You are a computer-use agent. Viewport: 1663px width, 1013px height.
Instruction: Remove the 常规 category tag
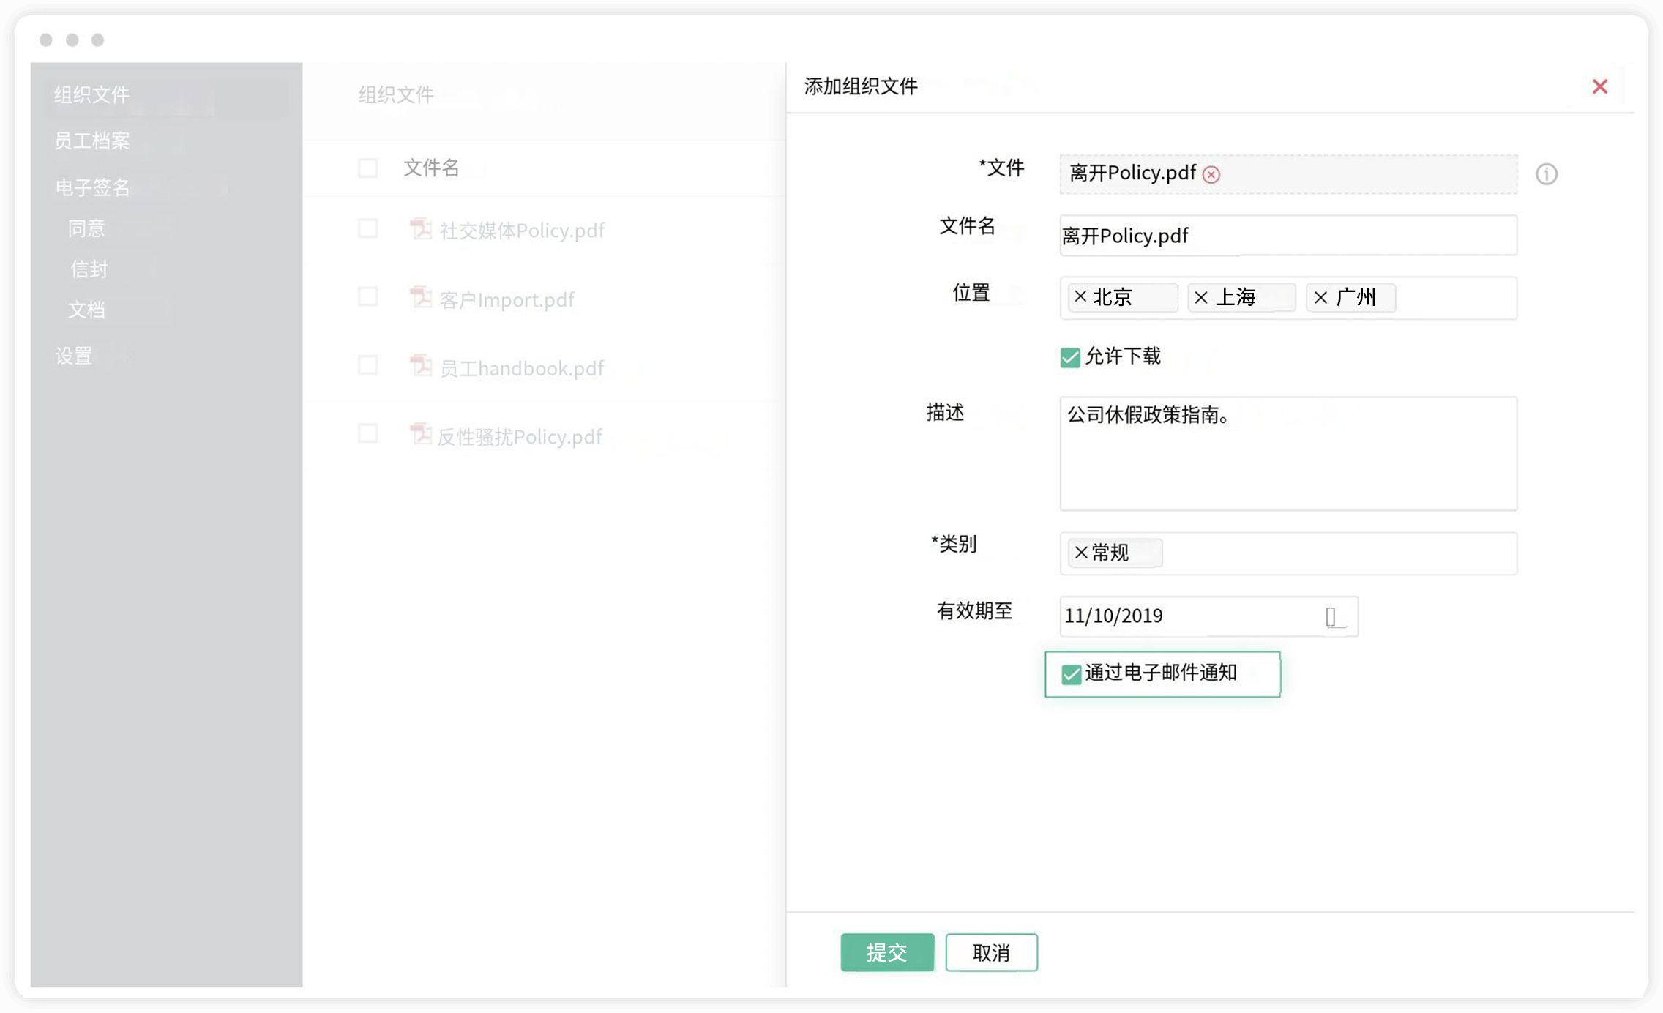pos(1081,553)
